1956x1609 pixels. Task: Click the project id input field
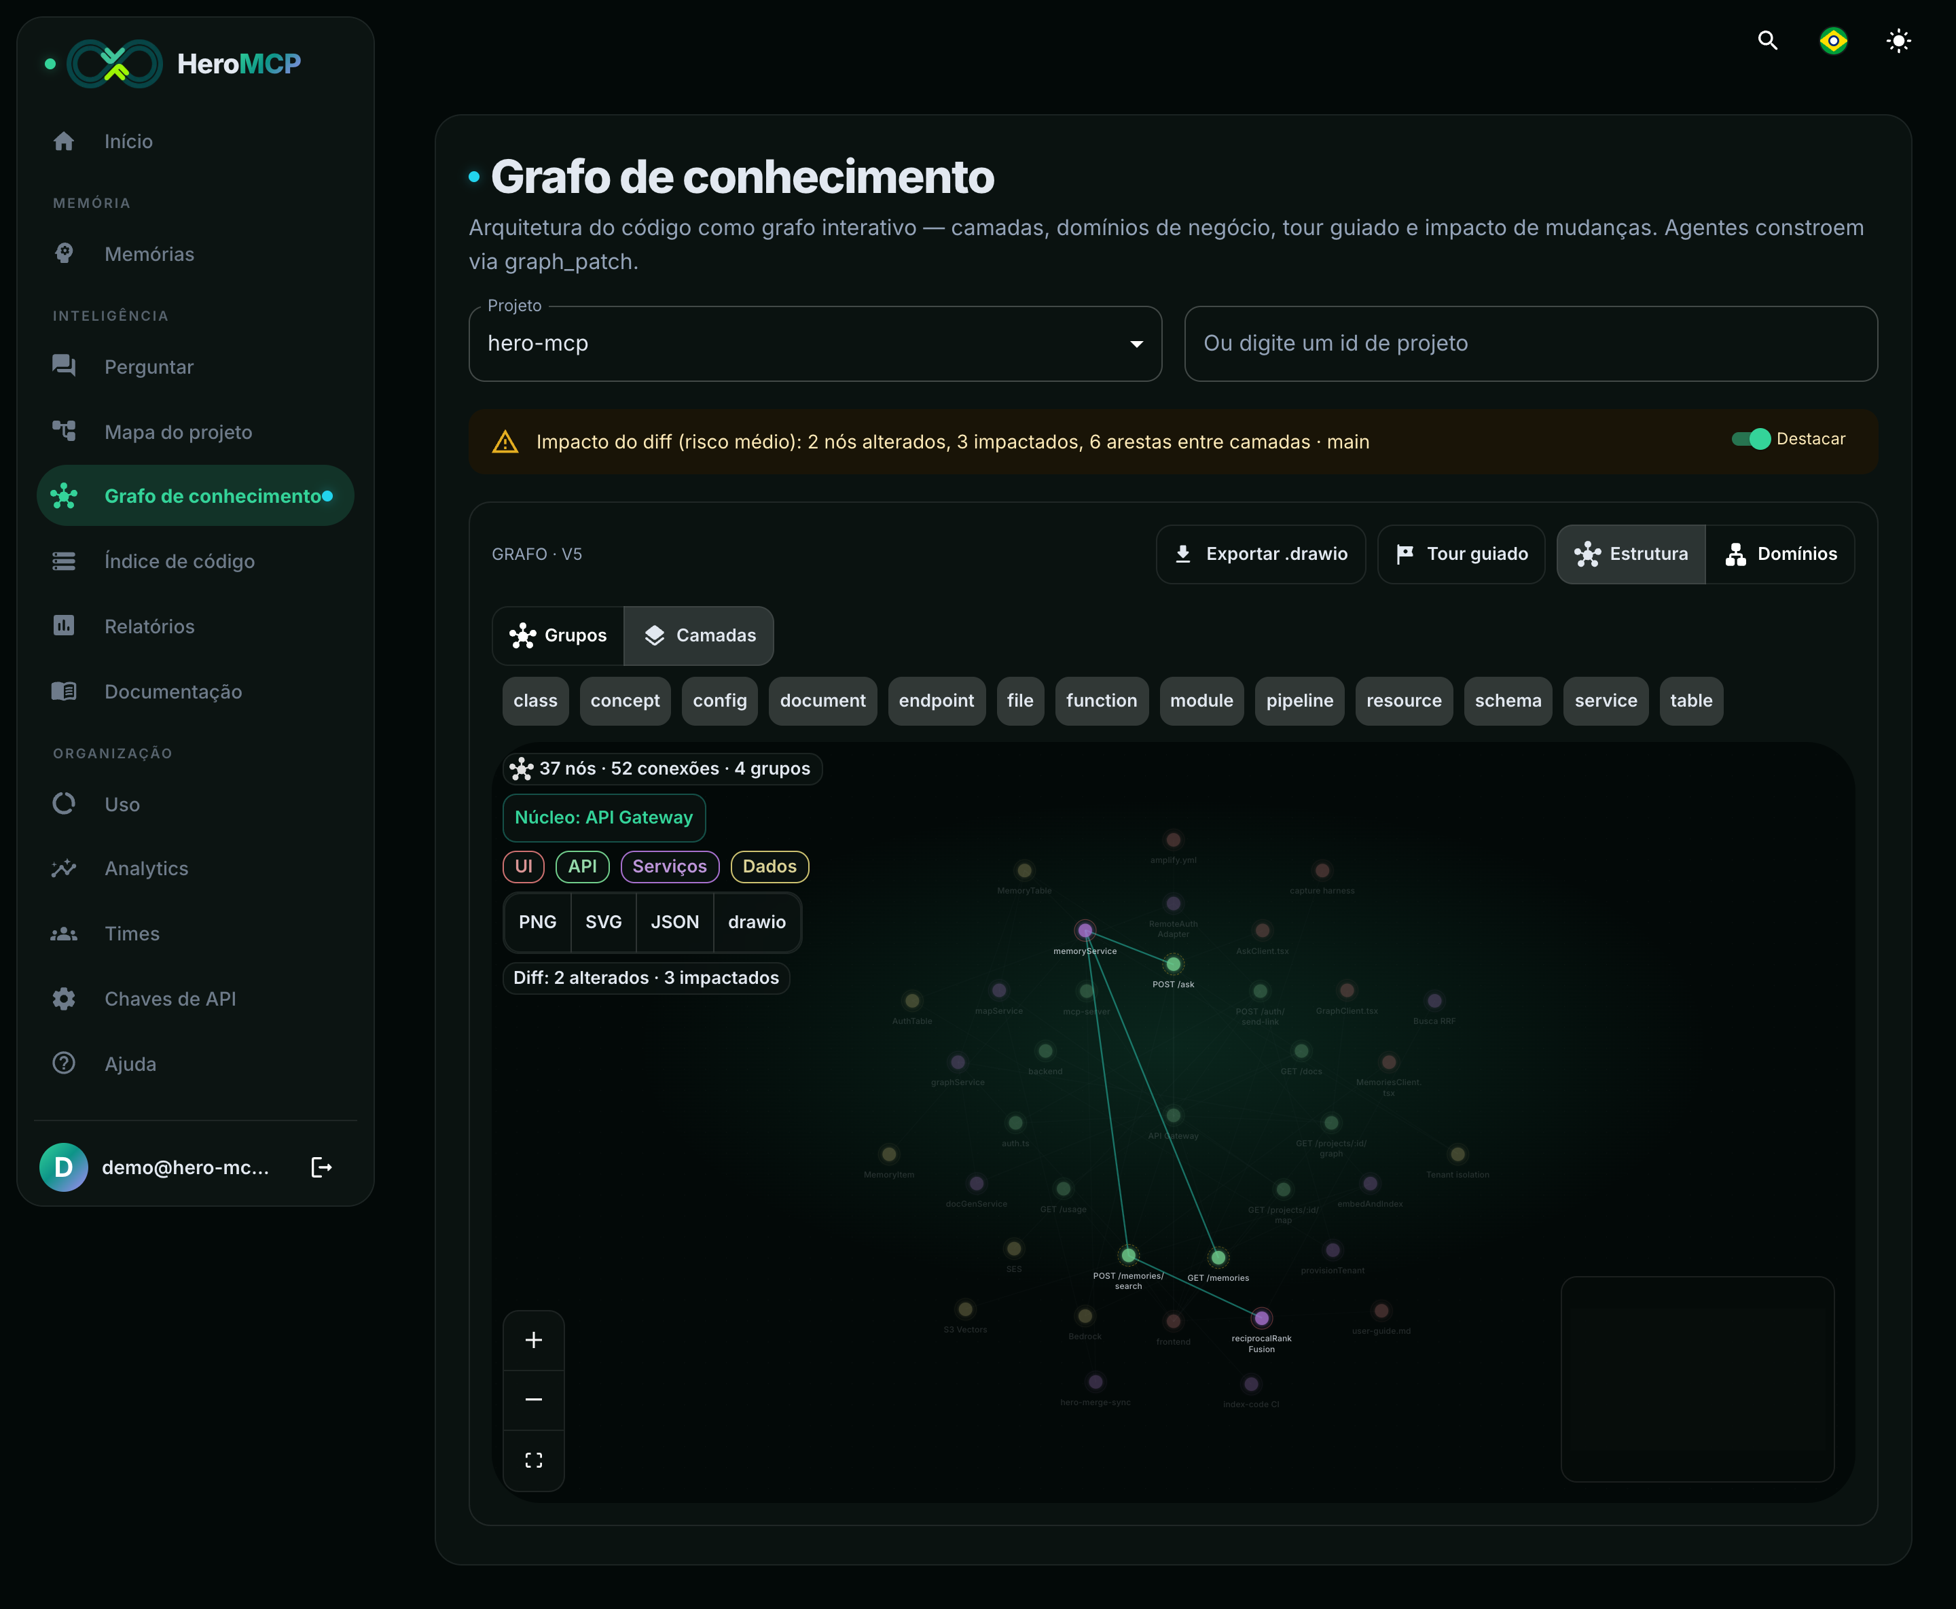pyautogui.click(x=1531, y=344)
